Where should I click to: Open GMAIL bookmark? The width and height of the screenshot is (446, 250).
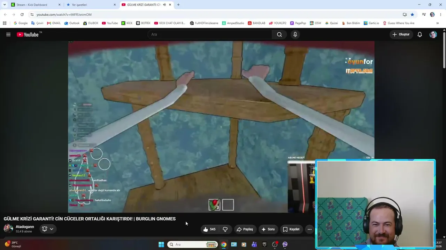(54, 23)
